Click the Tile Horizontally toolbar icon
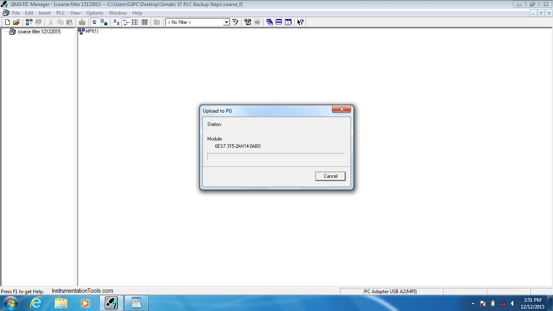This screenshot has width=553, height=311. point(279,22)
